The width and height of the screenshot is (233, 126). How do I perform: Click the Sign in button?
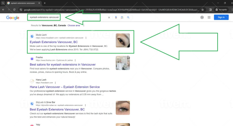pos(221,17)
